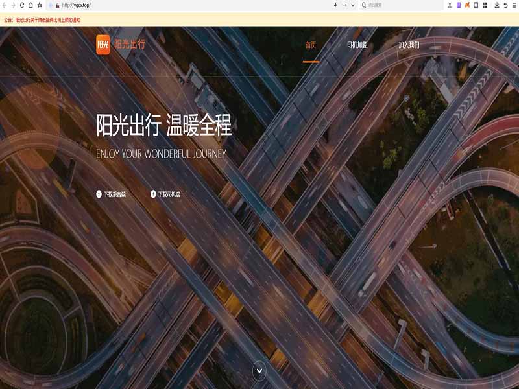Click the 阳光出行 brand name text

(130, 44)
